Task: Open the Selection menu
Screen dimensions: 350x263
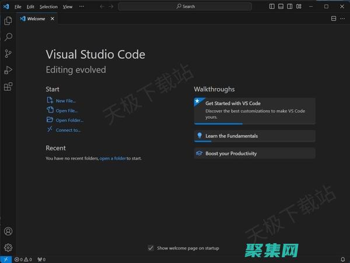Action: [x=48, y=6]
